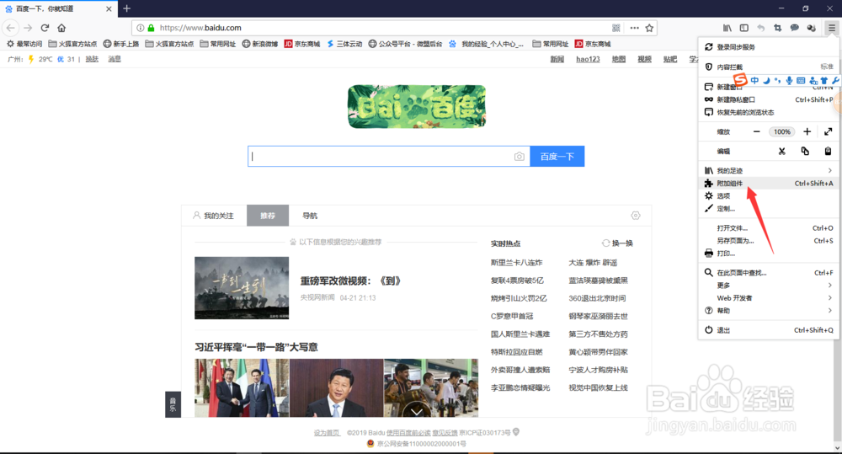
Task: Close the Baidu tab
Action: pos(109,8)
